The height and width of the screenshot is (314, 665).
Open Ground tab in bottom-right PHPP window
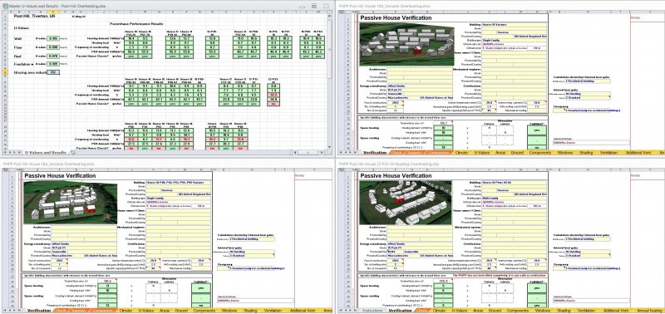[x=495, y=310]
